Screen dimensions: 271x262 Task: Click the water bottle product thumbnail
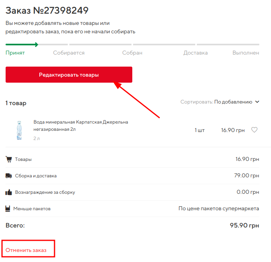(x=19, y=130)
